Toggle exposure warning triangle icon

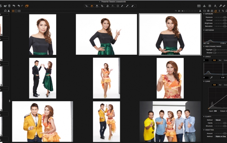pyautogui.click(x=204, y=6)
